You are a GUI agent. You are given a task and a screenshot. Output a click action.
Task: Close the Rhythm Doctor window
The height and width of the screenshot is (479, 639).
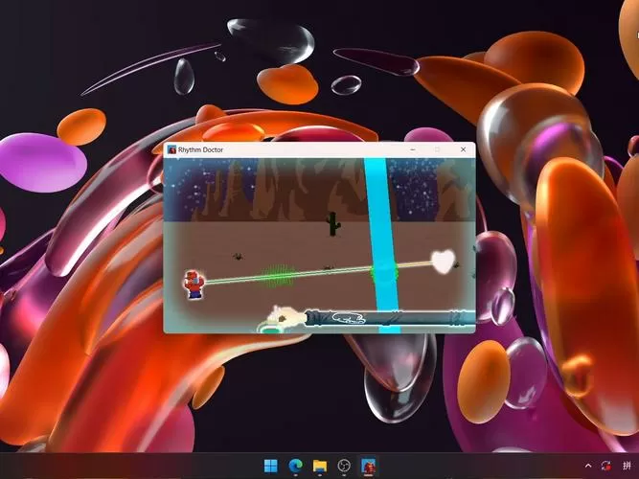click(463, 149)
